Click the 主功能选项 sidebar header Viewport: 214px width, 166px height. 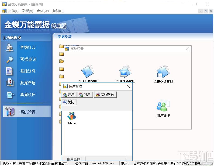(x=12, y=38)
